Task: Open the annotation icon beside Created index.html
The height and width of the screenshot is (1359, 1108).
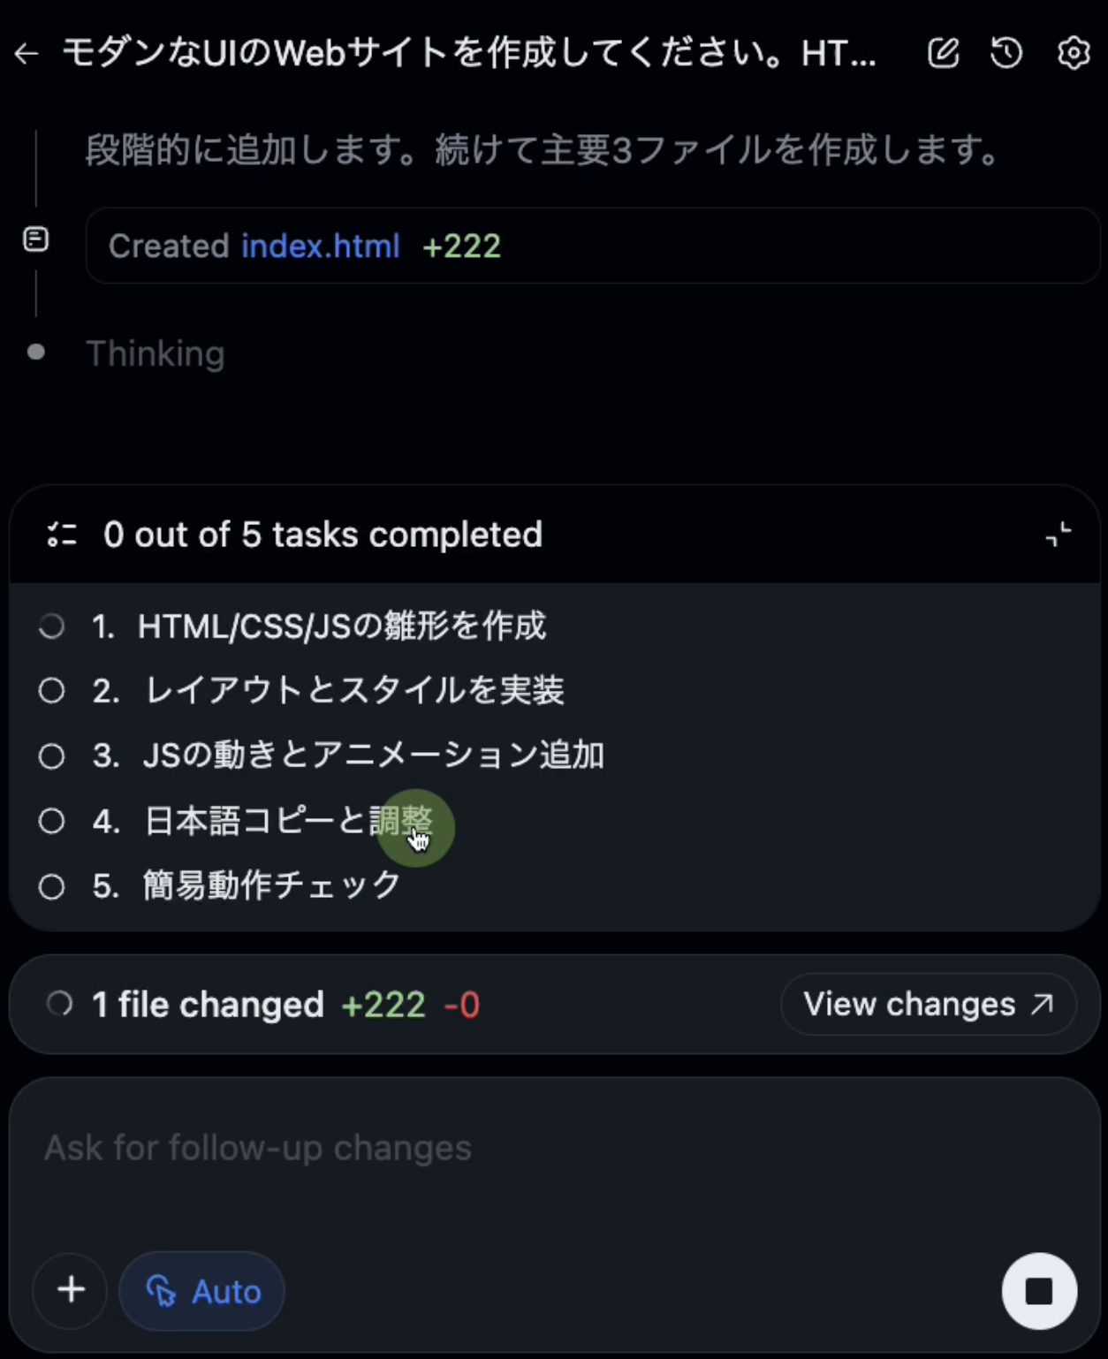Action: pos(35,239)
